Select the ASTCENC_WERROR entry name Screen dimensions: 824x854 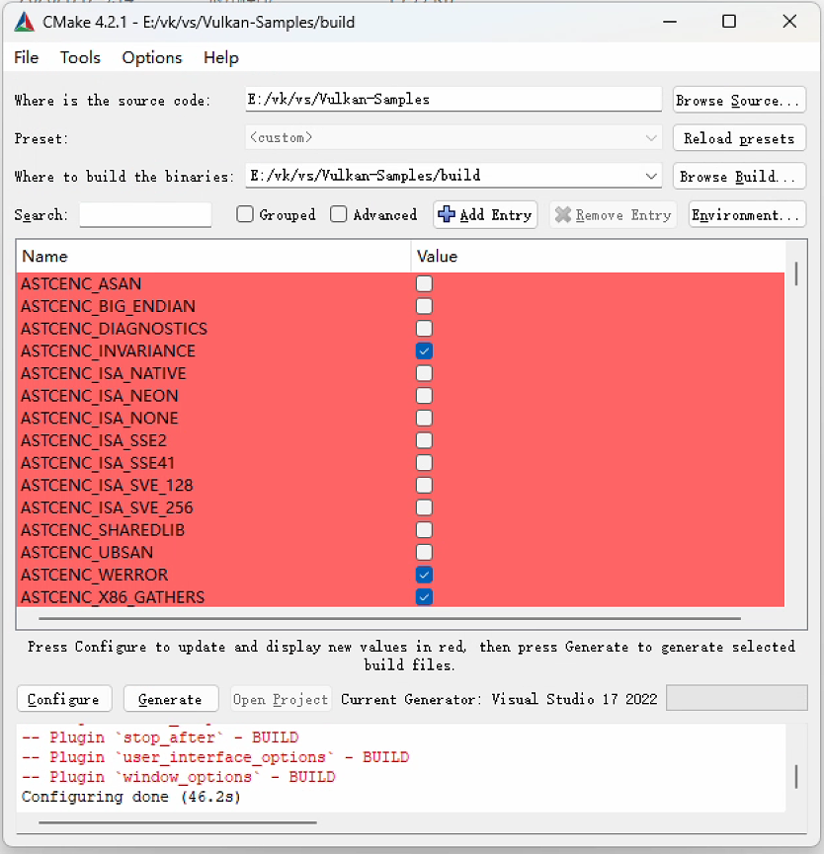(94, 575)
